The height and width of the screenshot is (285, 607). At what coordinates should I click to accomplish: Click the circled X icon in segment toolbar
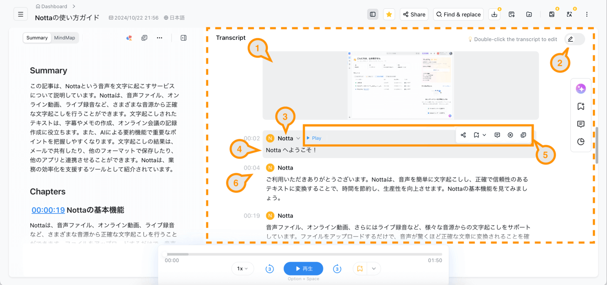[x=510, y=135]
